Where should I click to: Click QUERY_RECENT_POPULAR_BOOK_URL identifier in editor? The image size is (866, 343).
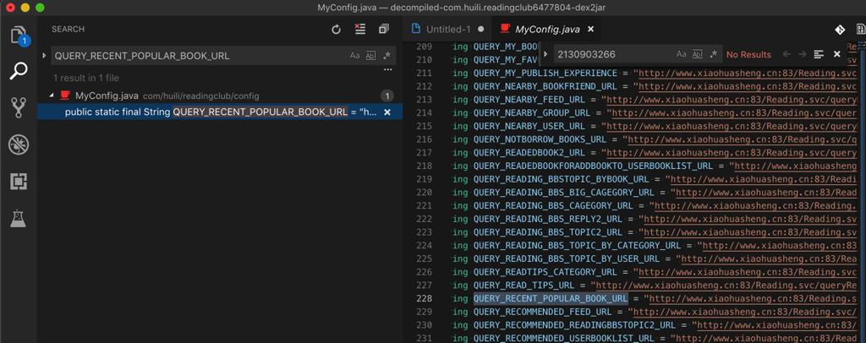(551, 298)
